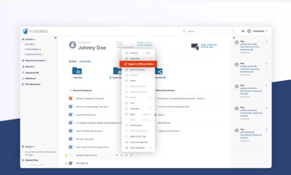
Task: Click the Share icon in context menu
Action: pos(127,81)
